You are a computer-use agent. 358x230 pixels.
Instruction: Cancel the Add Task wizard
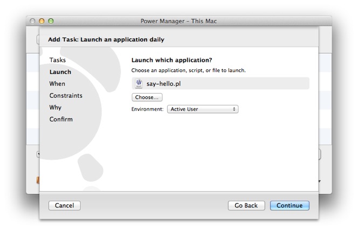[x=64, y=205]
